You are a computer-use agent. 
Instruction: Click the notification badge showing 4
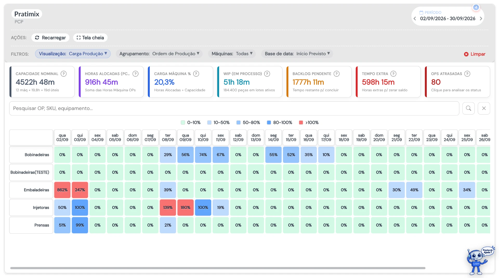pos(476,7)
